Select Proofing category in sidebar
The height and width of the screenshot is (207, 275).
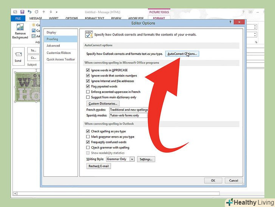[x=60, y=39]
